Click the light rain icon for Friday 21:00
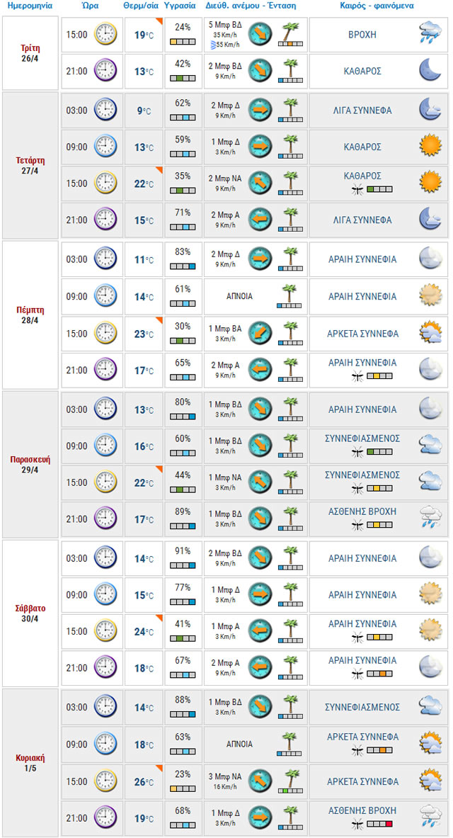This screenshot has width=453, height=838. pyautogui.click(x=430, y=517)
